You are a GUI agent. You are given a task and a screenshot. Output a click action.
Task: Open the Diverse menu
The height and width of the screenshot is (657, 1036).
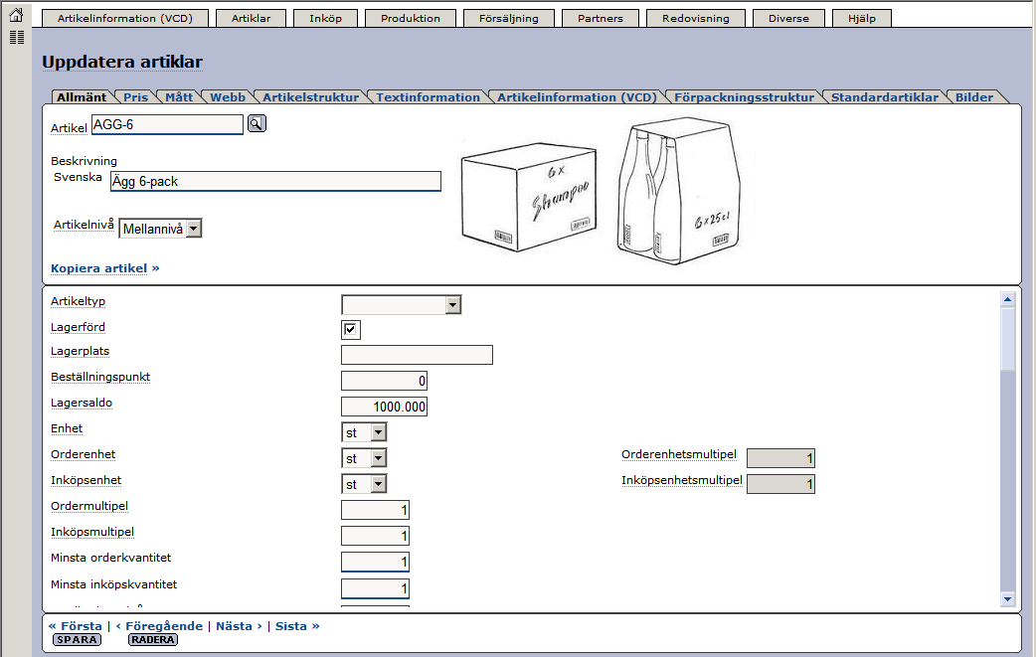pos(788,19)
